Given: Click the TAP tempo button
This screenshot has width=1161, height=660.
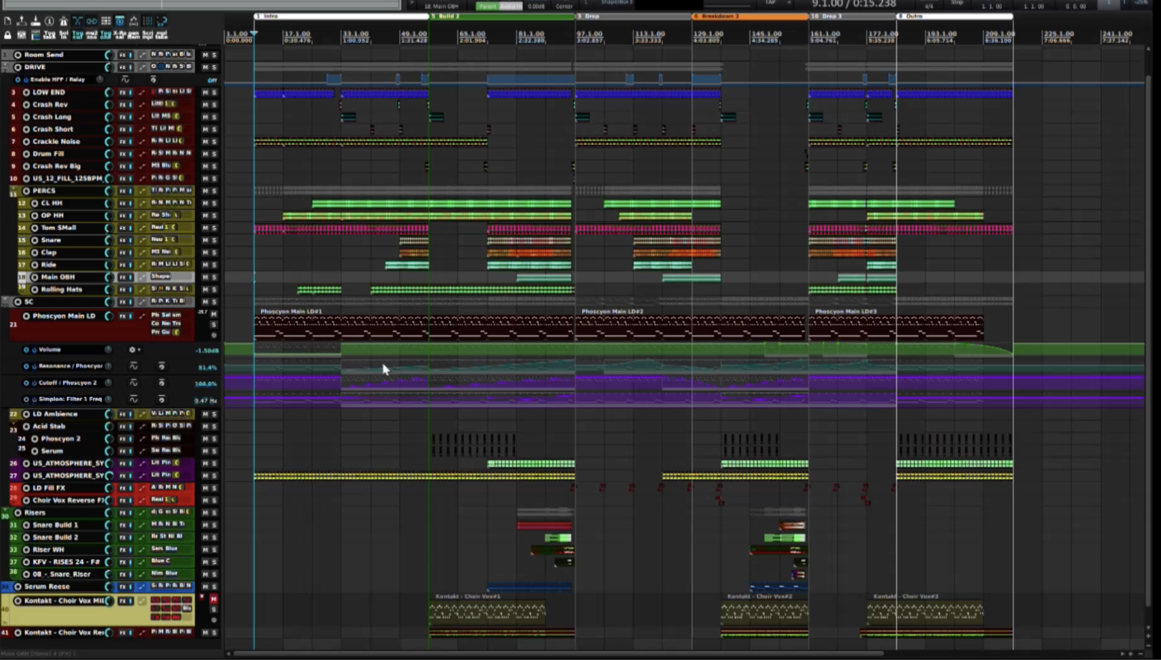Looking at the screenshot, I should coord(770,3).
